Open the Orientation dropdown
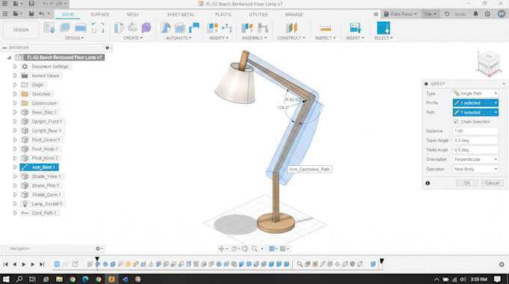Viewport: 509px width, 284px height. click(475, 159)
